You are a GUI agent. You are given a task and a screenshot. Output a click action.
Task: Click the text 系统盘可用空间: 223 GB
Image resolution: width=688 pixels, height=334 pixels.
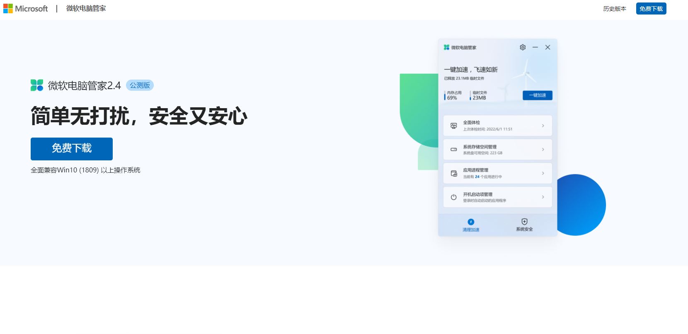(x=483, y=153)
